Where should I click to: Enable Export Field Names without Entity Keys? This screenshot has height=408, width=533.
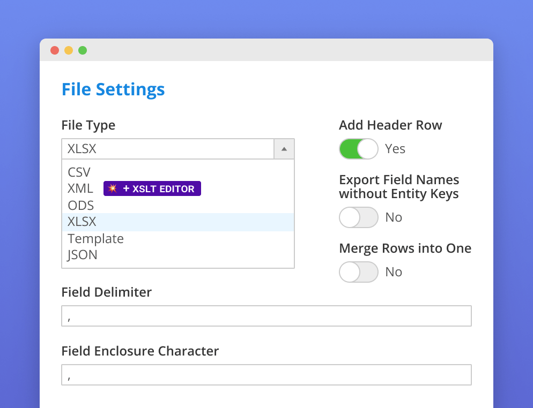pyautogui.click(x=359, y=217)
